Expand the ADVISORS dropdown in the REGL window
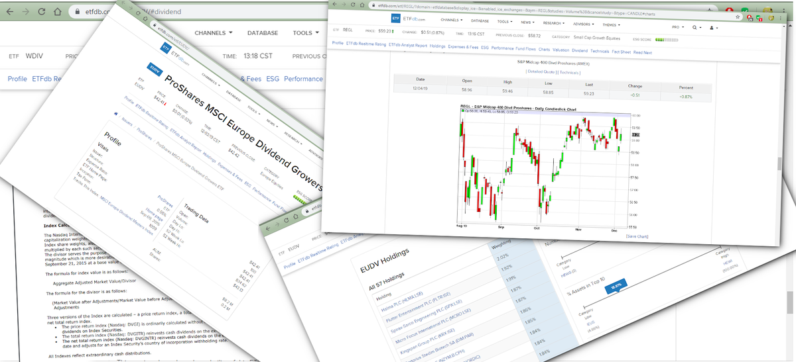The image size is (796, 362). click(583, 24)
